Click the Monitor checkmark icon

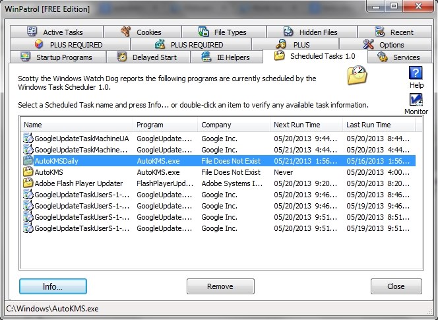(416, 100)
